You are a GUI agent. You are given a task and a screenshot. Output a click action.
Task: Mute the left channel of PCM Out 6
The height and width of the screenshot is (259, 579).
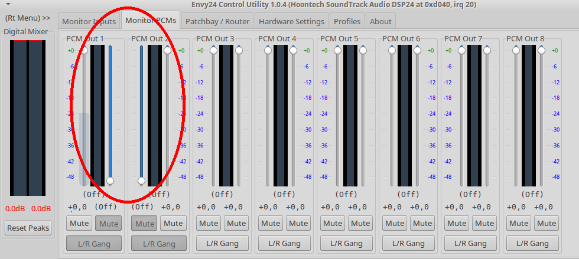(395, 223)
